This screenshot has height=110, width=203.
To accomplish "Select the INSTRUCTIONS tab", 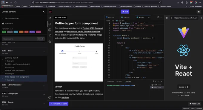I will click(x=60, y=18).
